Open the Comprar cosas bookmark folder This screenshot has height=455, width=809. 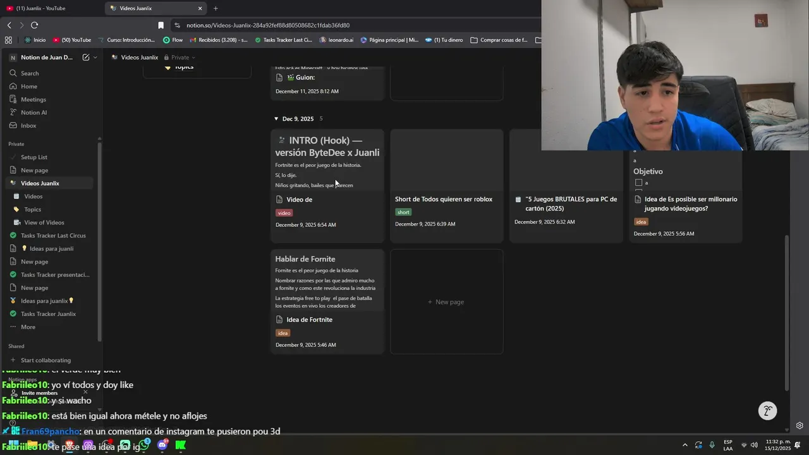[x=499, y=40]
